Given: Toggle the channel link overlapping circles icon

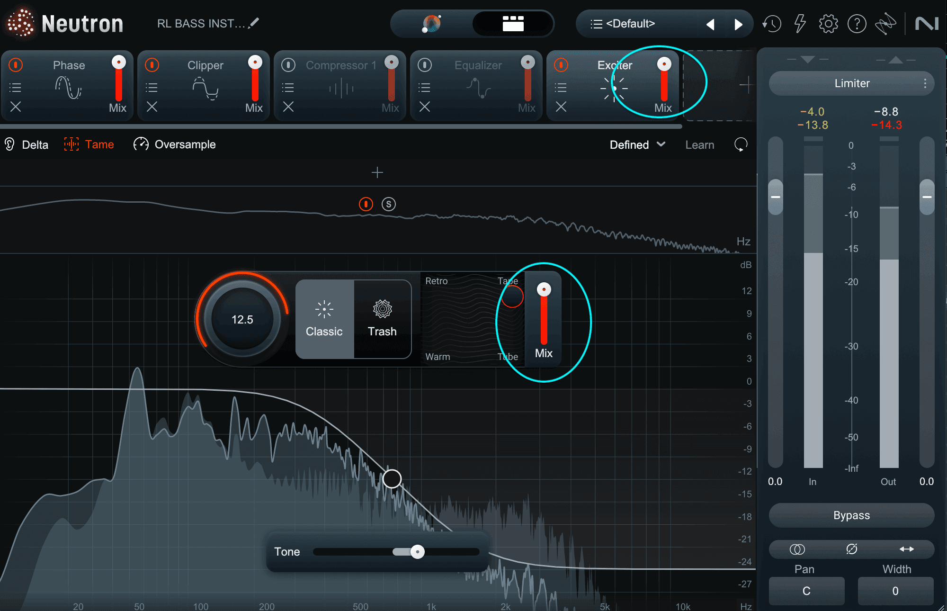Looking at the screenshot, I should [797, 549].
